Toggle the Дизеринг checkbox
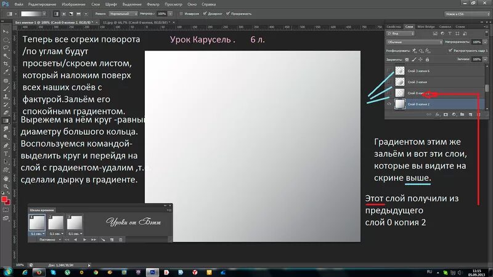Viewport: 493px width, 277px height. click(205, 14)
